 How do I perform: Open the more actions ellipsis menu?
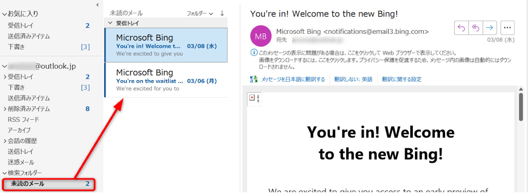pos(507,28)
